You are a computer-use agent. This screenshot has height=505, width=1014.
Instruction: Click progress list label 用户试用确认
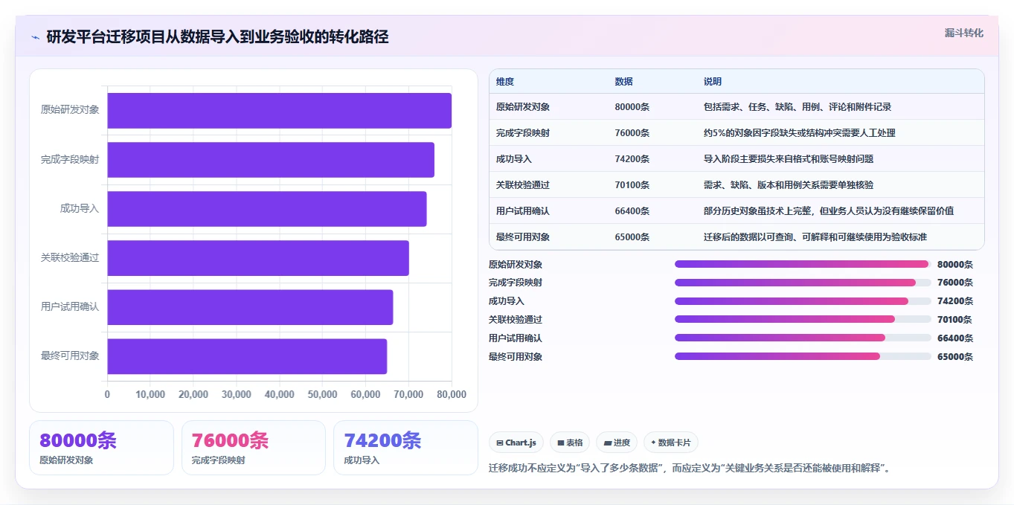pyautogui.click(x=516, y=338)
